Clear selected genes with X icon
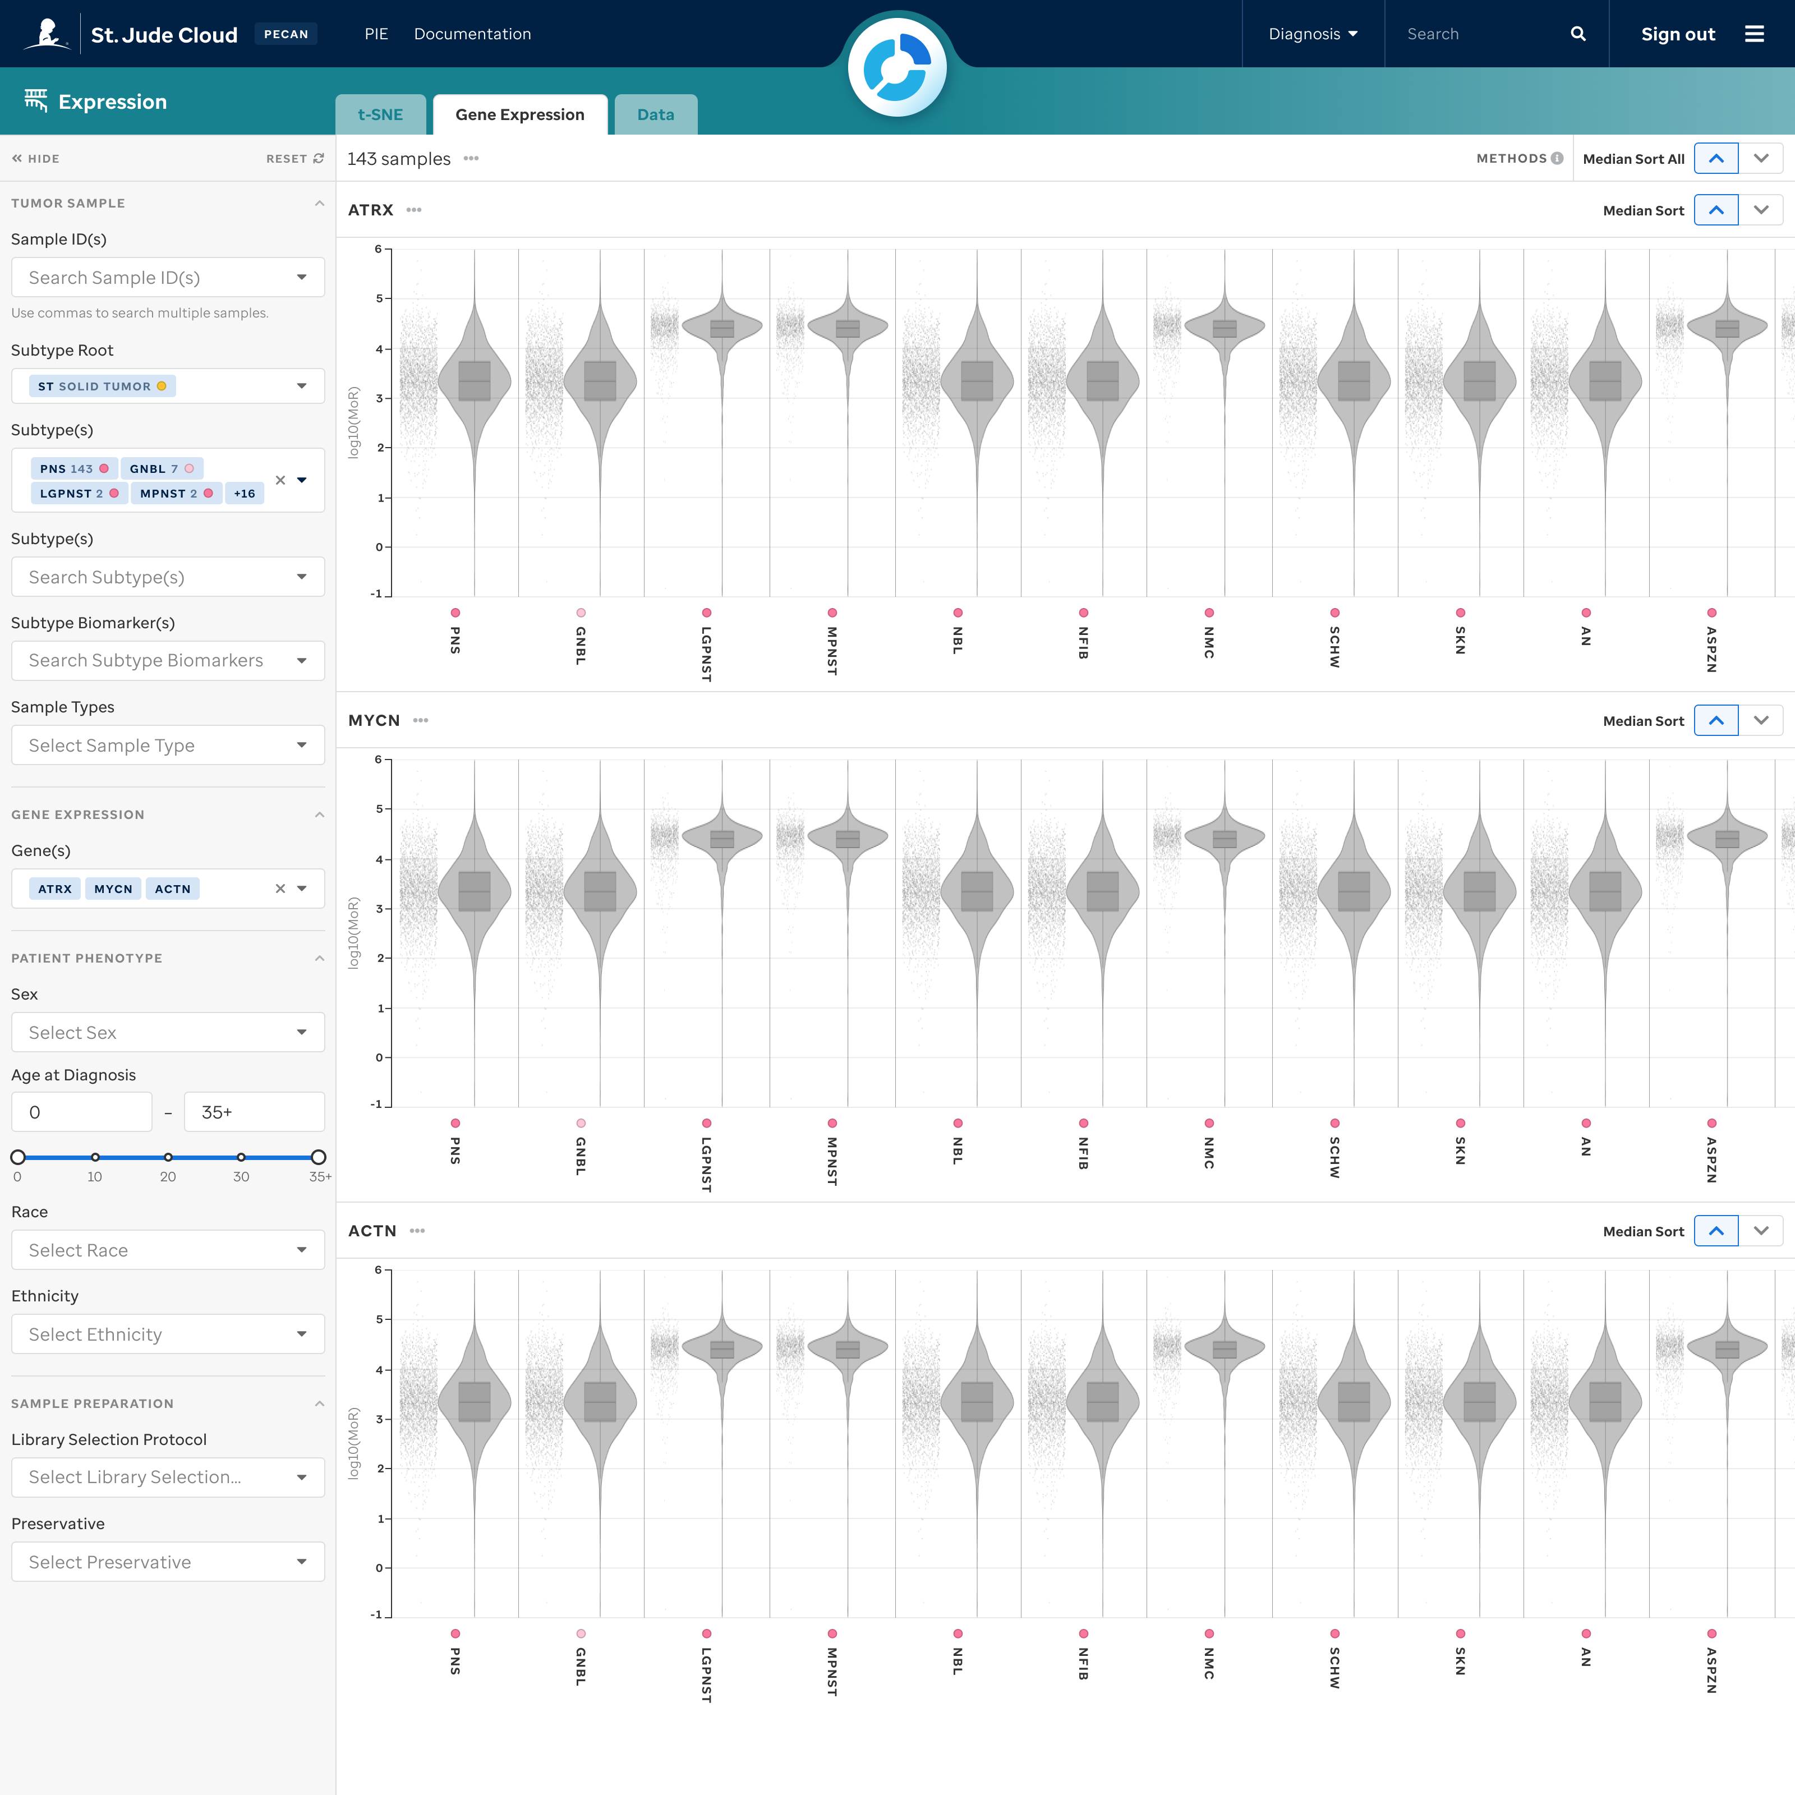This screenshot has height=1795, width=1795. tap(280, 889)
